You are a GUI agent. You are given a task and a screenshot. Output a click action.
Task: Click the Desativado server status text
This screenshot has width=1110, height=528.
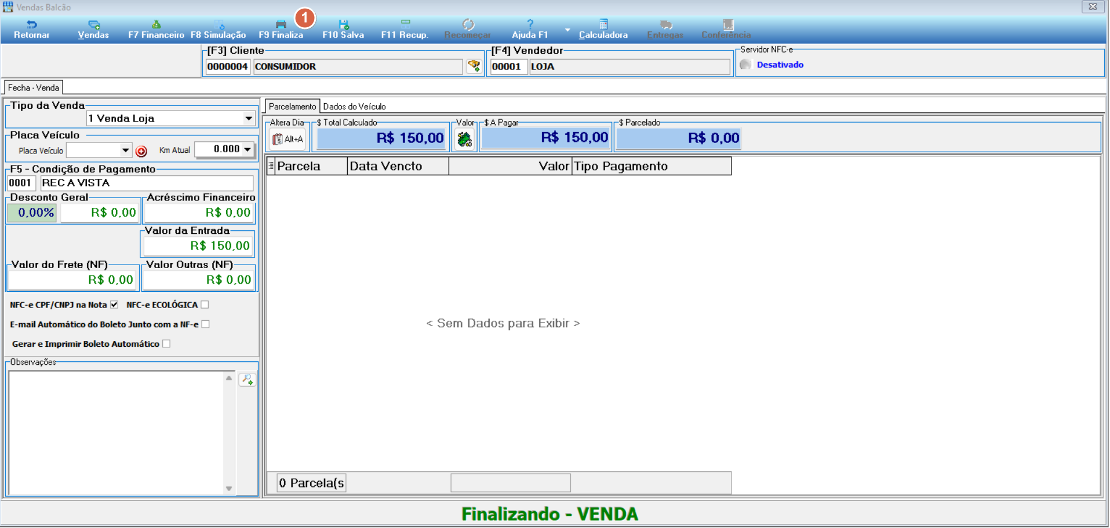780,65
